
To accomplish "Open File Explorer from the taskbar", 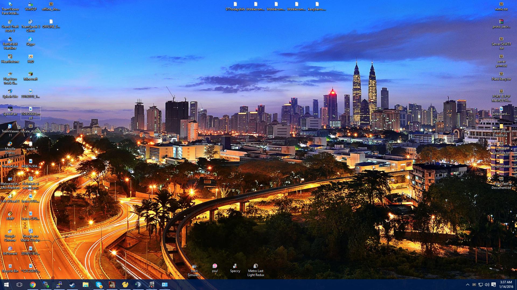I will [x=85, y=285].
